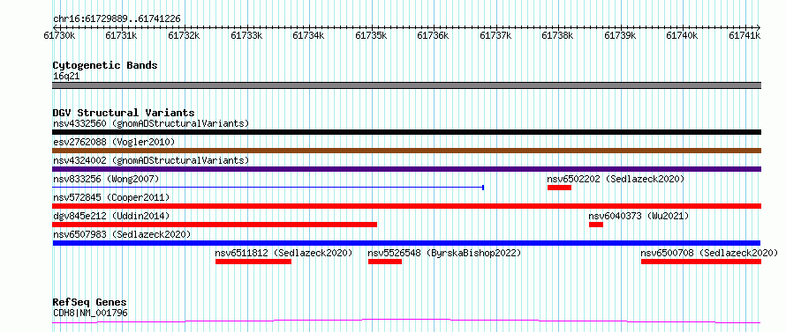Open the nsv6500708 (Sedlazeck2020) label
The height and width of the screenshot is (332, 786).
coord(709,253)
